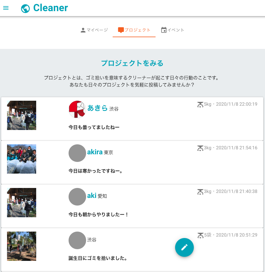Click the trash-picker icon on aki's 3kg post

pyautogui.click(x=200, y=192)
